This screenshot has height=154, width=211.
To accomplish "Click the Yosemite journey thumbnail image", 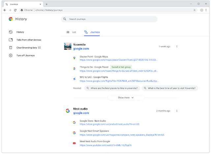I will [x=68, y=46].
